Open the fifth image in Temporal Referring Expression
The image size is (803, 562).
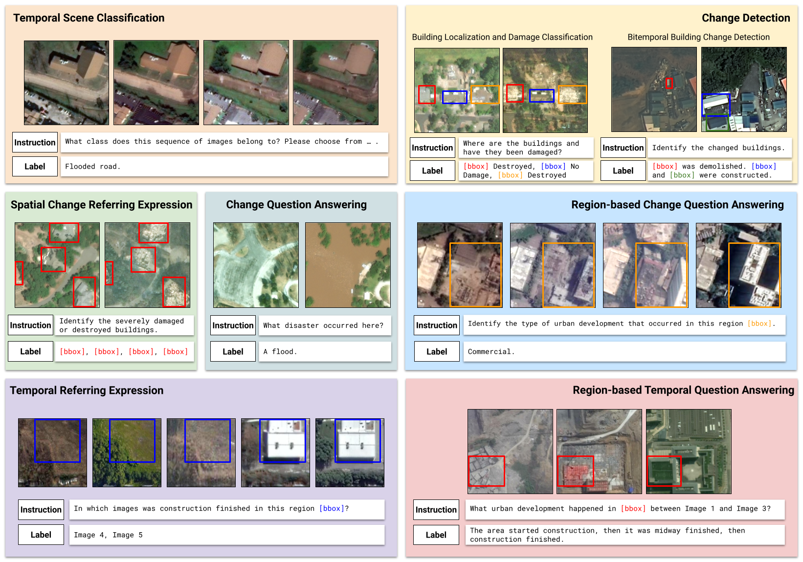point(350,453)
